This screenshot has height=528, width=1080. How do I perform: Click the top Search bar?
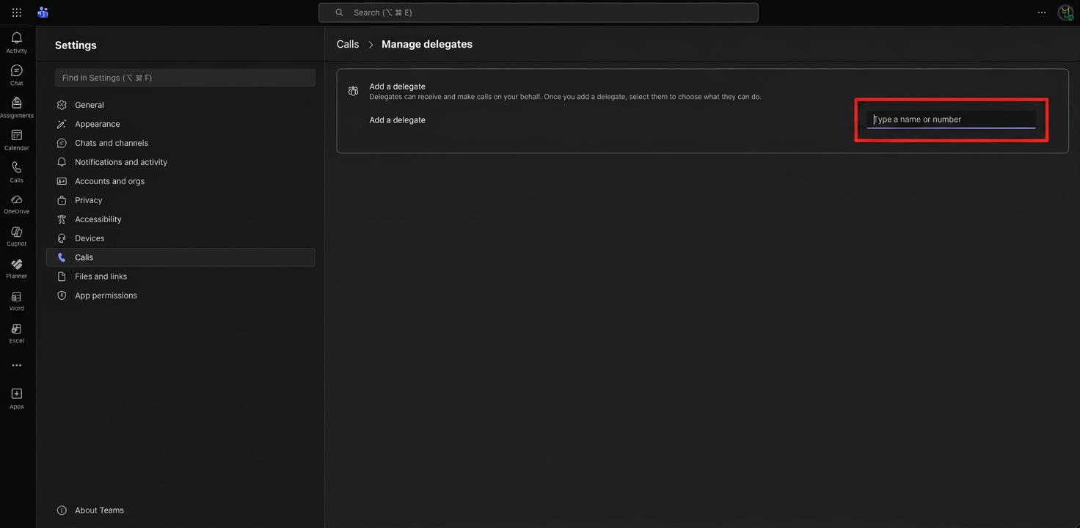[538, 12]
